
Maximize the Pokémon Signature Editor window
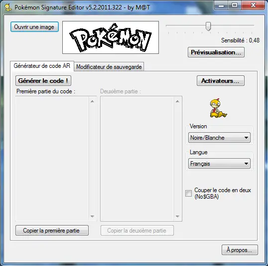pyautogui.click(x=235, y=5)
